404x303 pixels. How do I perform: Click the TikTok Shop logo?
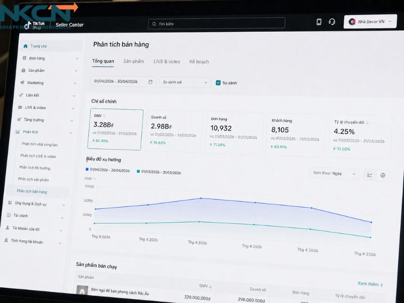coord(34,25)
